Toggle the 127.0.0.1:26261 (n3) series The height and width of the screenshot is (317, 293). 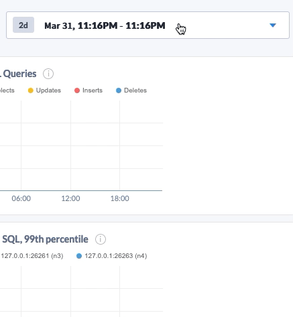click(32, 256)
